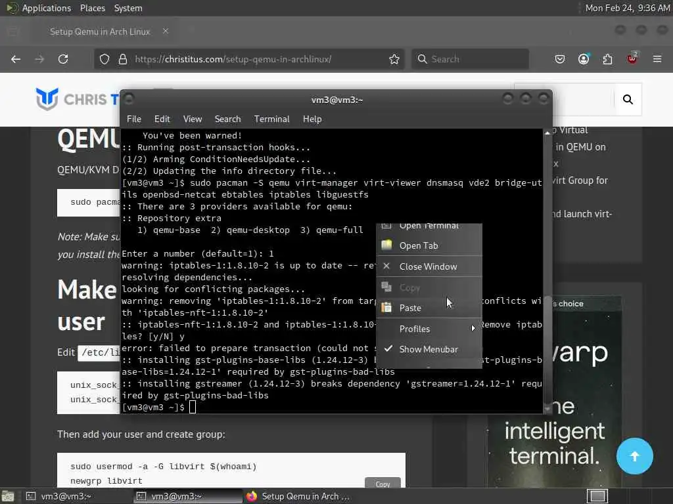
Task: Choose Close Window in context menu
Action: pyautogui.click(x=429, y=266)
